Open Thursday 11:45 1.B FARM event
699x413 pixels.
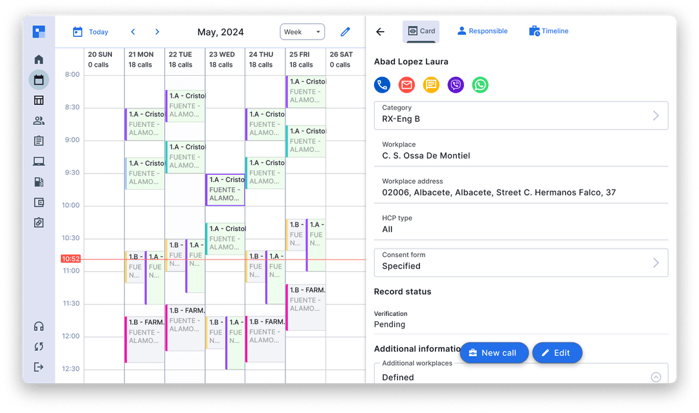(265, 339)
